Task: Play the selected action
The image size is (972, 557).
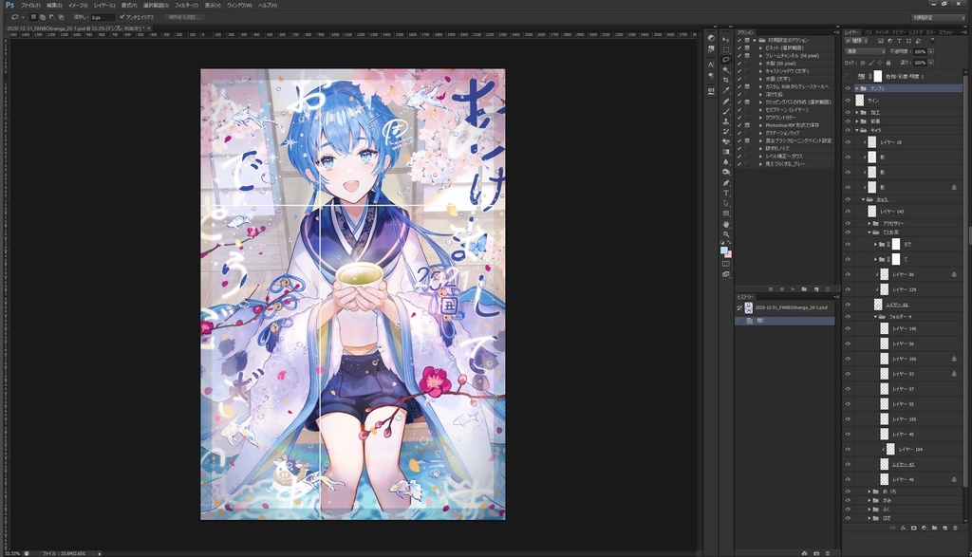Action: pyautogui.click(x=793, y=289)
